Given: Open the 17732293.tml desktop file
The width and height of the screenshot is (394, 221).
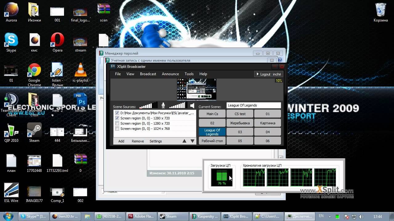Looking at the screenshot, I should pyautogui.click(x=58, y=163).
